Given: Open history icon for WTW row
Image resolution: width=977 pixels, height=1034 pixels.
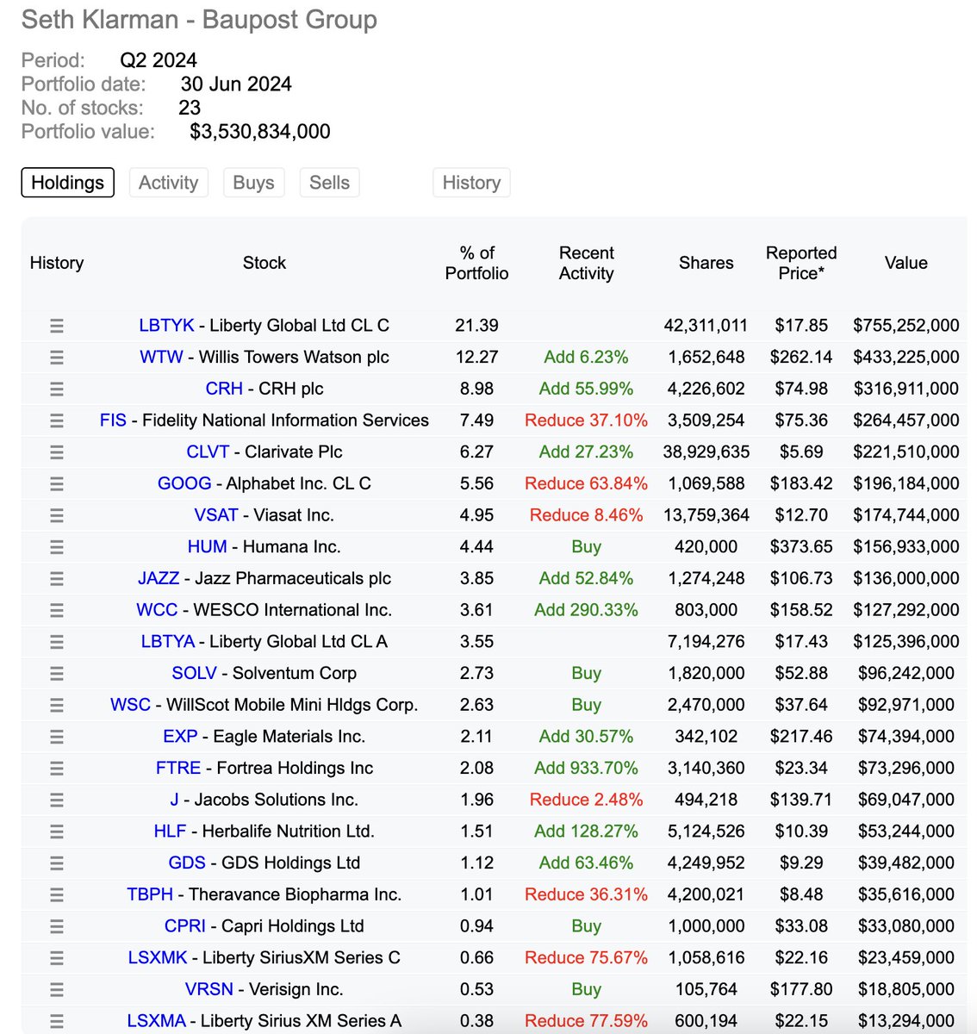Looking at the screenshot, I should click(x=57, y=358).
